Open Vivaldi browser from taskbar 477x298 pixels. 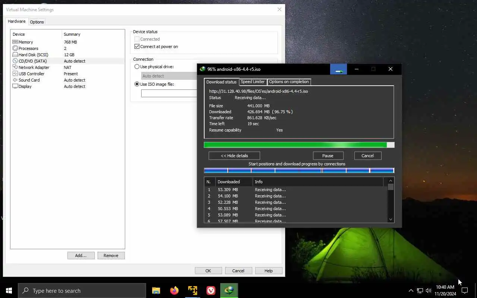[x=211, y=291]
